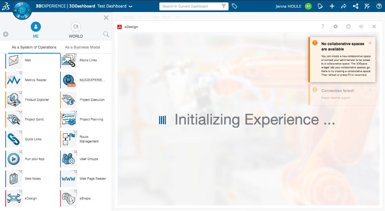This screenshot has height=211, width=385.
Task: Click the Project Execution label
Action: [x=92, y=100]
